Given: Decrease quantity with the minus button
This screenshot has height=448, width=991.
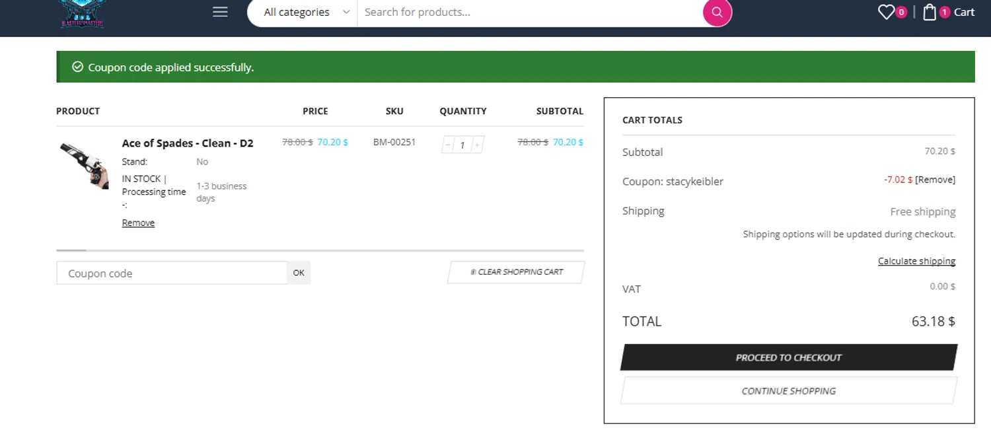Looking at the screenshot, I should (x=448, y=145).
